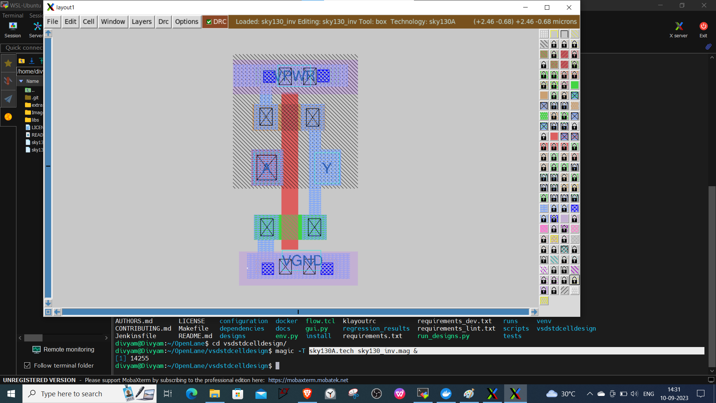
Task: Click the left chevron to collapse the sidebar
Action: coord(20,338)
